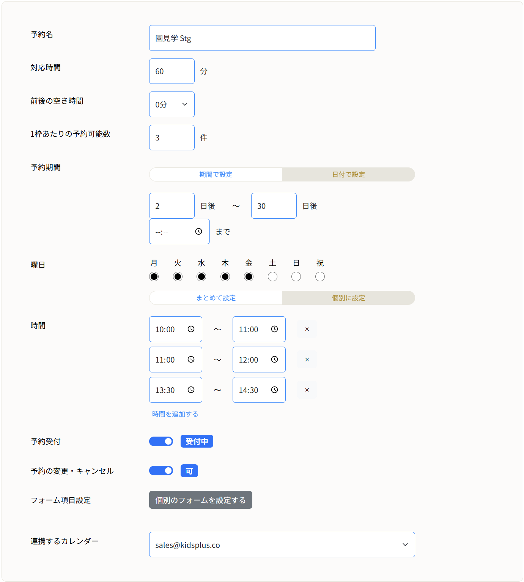Click the 予約名 input containing 園見学 Stg

(262, 38)
